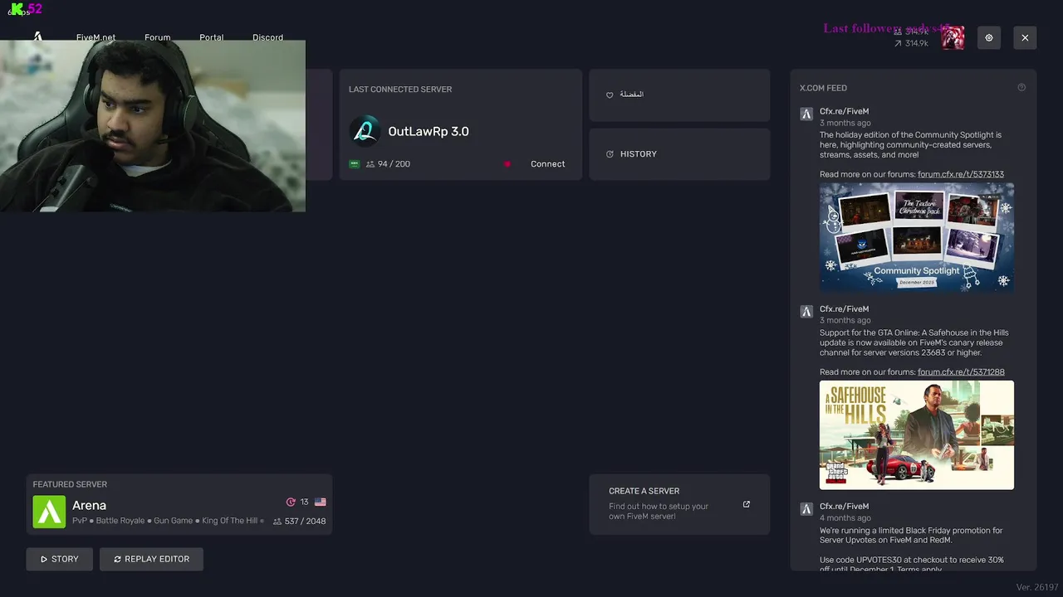
Task: Open the Portal menu link
Action: 211,37
